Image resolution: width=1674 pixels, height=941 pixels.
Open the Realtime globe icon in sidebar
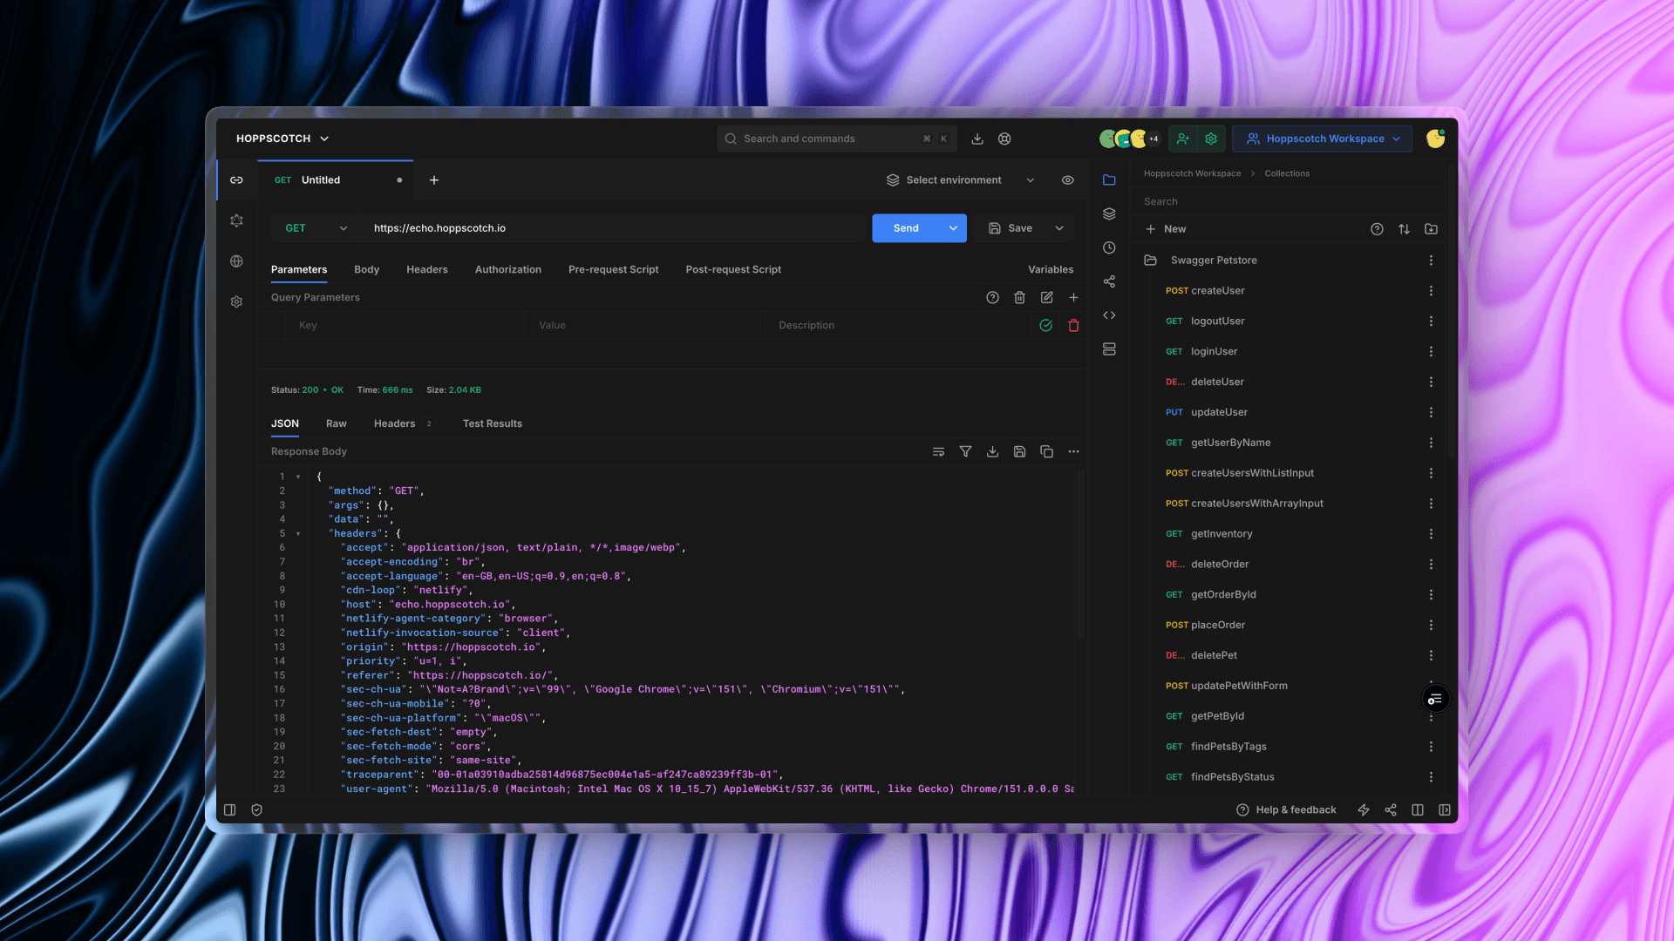point(236,261)
